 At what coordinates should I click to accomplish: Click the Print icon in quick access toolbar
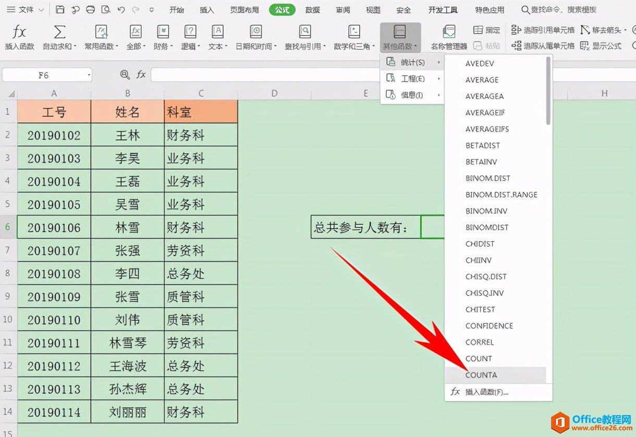pos(91,10)
